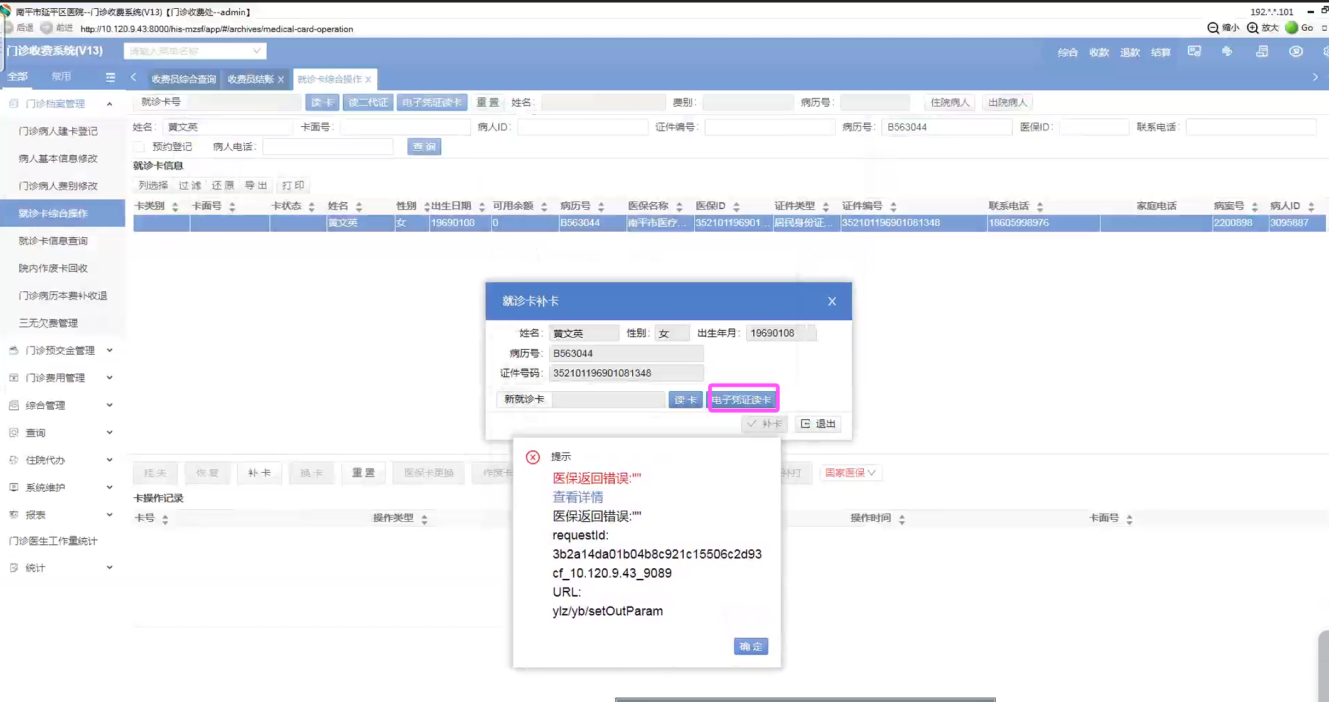This screenshot has height=702, width=1329.
Task: Click the 查看详情 link
Action: pyautogui.click(x=578, y=497)
